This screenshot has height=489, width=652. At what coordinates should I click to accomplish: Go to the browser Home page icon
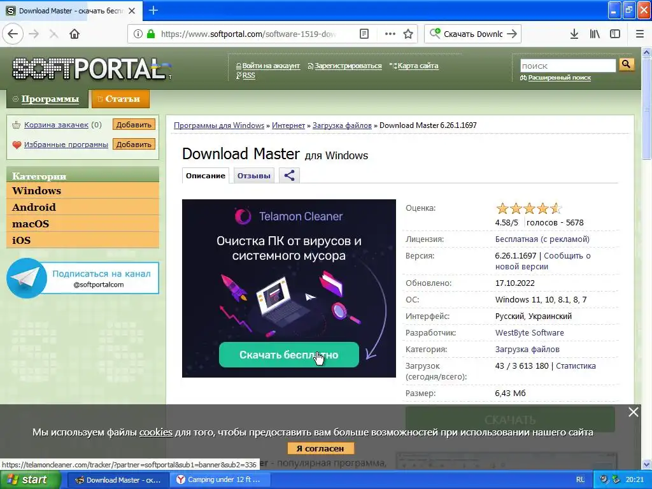(x=74, y=34)
